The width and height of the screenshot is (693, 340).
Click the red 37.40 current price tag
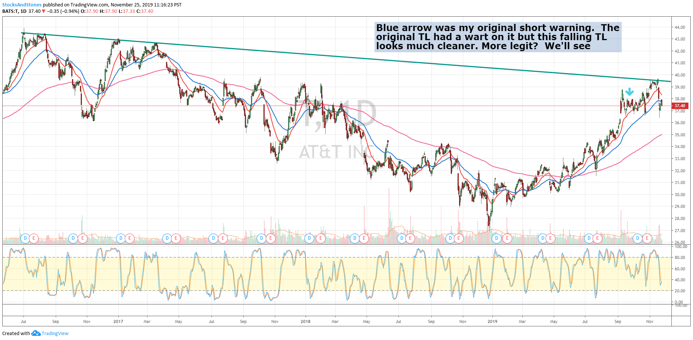click(680, 106)
